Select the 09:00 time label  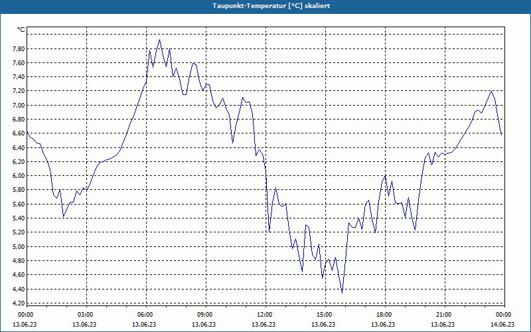(205, 315)
